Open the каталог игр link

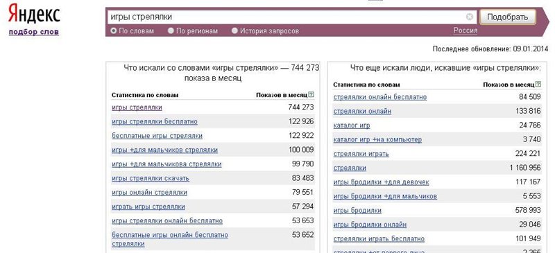pos(352,125)
